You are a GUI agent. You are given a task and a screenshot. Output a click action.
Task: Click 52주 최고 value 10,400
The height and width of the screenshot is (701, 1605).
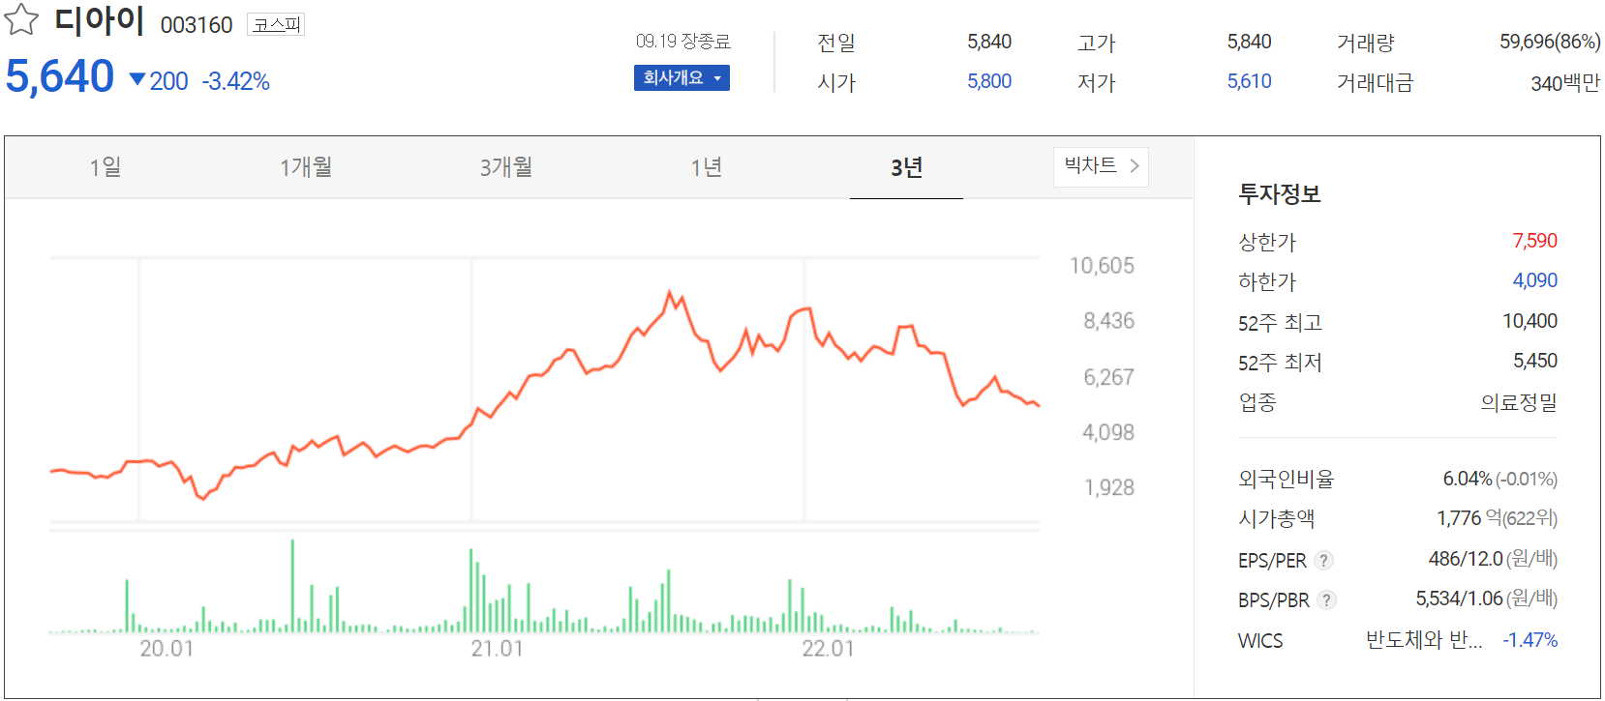(1529, 321)
